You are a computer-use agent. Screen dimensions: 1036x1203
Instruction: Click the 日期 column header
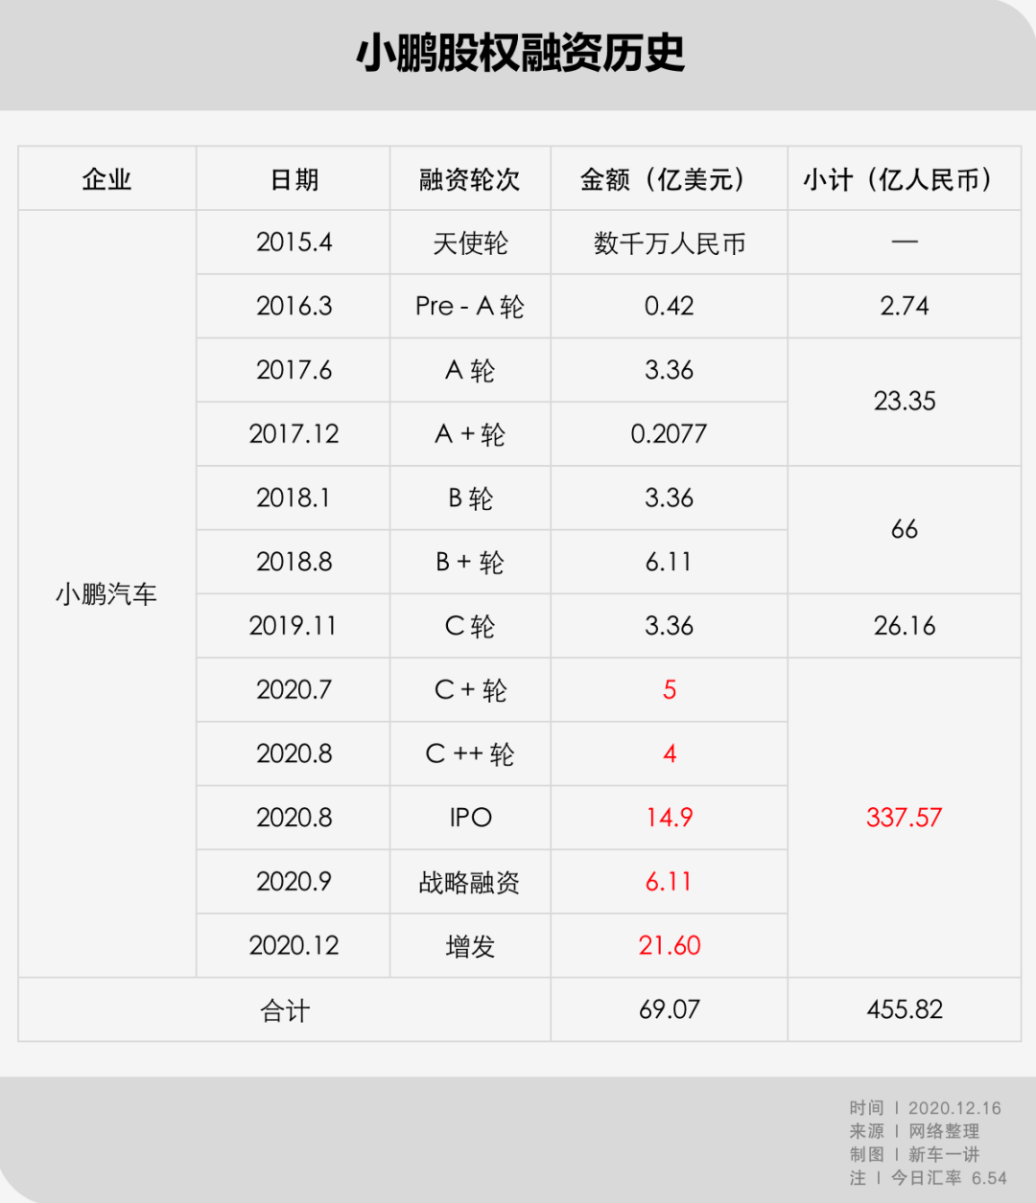(294, 179)
